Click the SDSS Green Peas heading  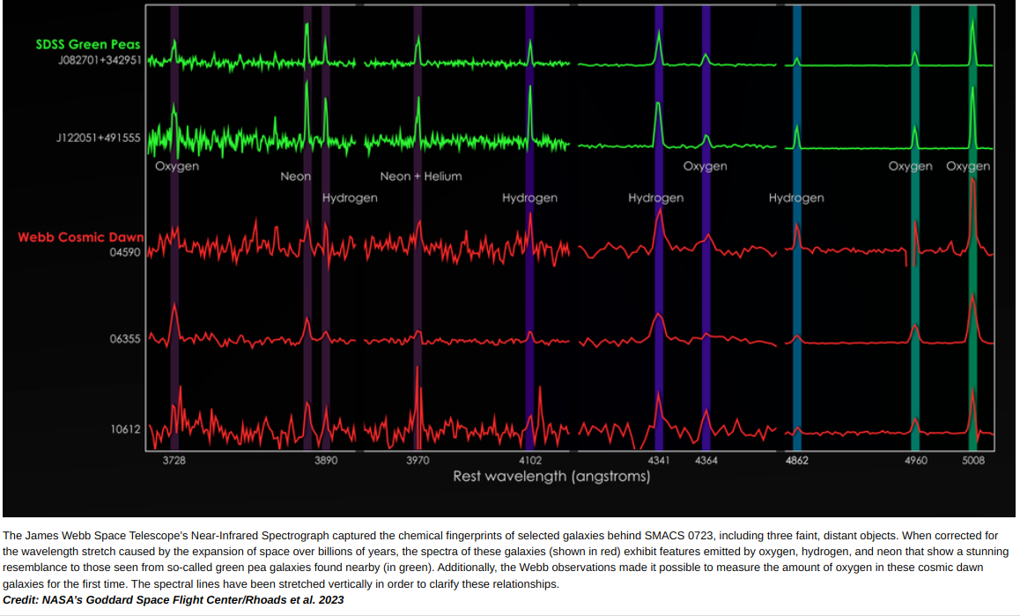[87, 44]
